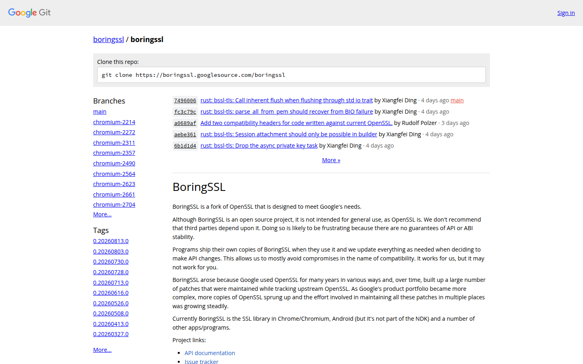Click the Branches section heading

pos(109,101)
